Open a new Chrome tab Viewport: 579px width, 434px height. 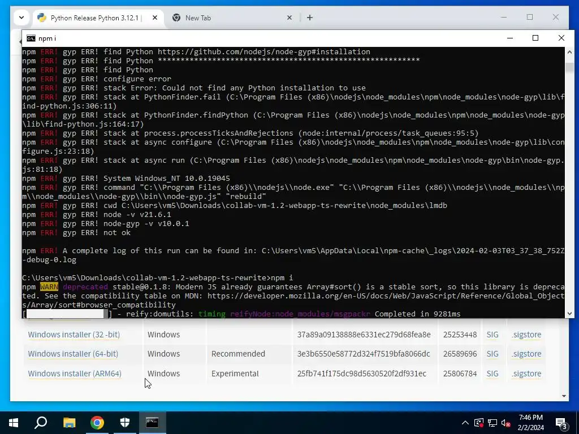(x=310, y=18)
